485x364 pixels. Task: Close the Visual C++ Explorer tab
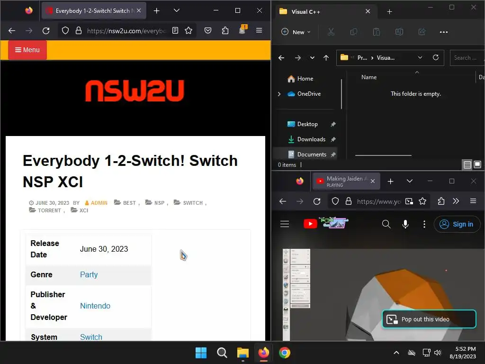(x=368, y=11)
